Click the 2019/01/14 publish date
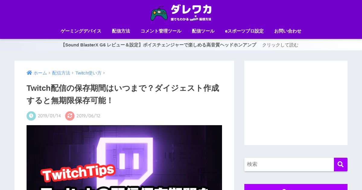 (x=49, y=116)
